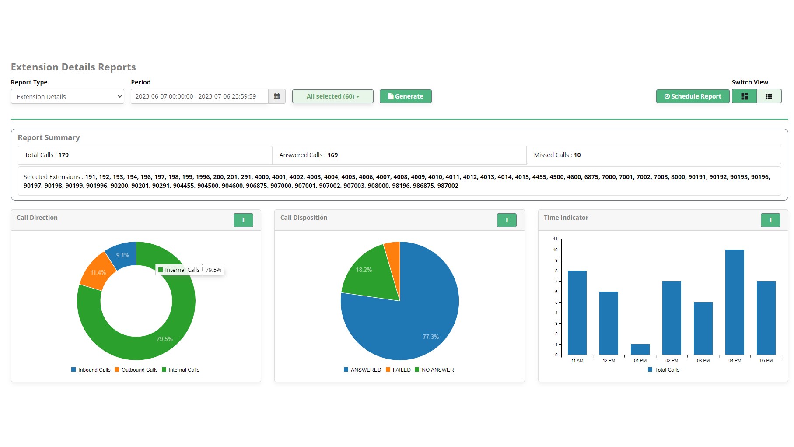Image resolution: width=794 pixels, height=447 pixels.
Task: Click the orange Outbound Calls donut segment
Action: click(97, 272)
